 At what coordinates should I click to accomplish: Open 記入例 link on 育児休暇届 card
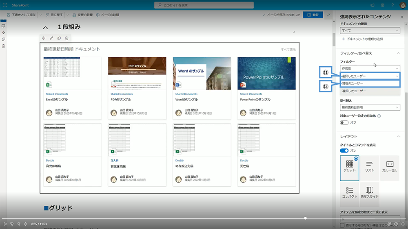click(115, 161)
